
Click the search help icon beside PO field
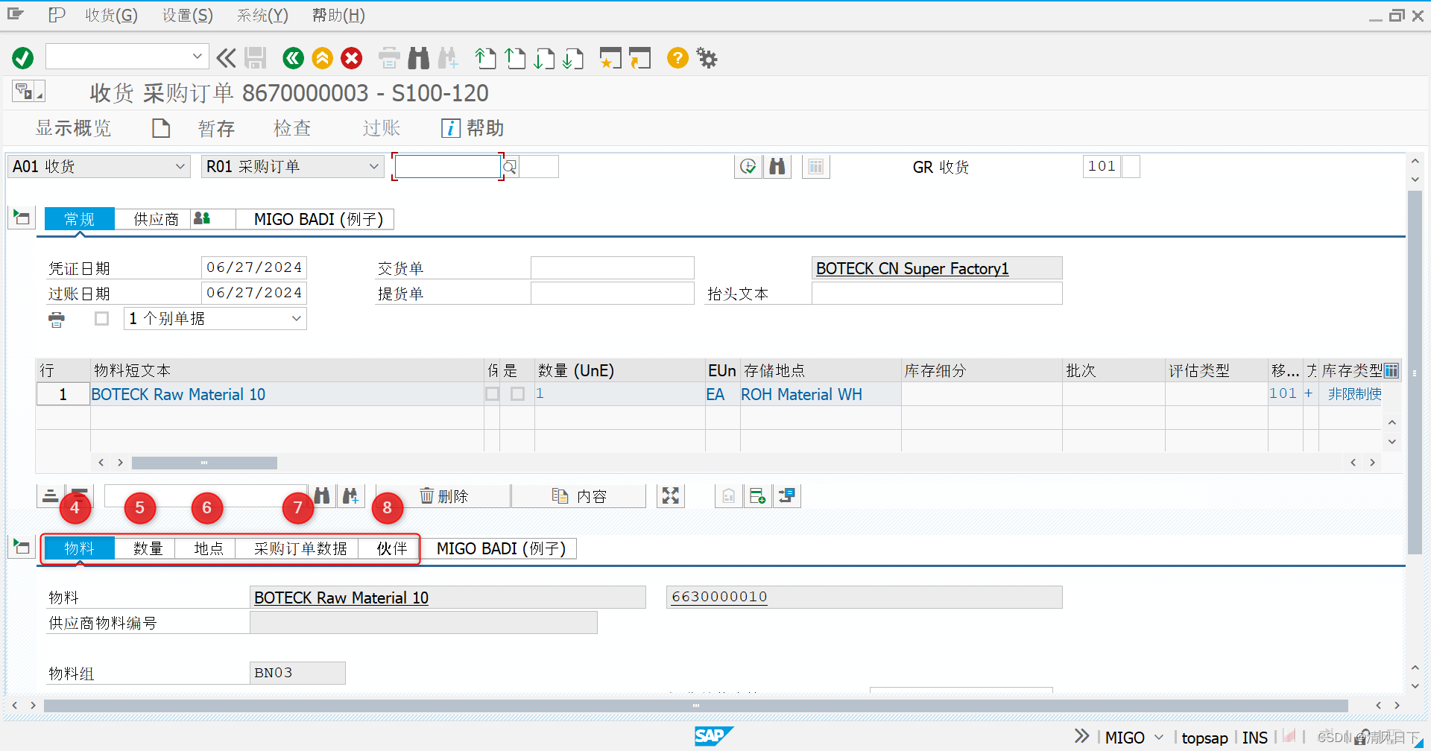(510, 167)
